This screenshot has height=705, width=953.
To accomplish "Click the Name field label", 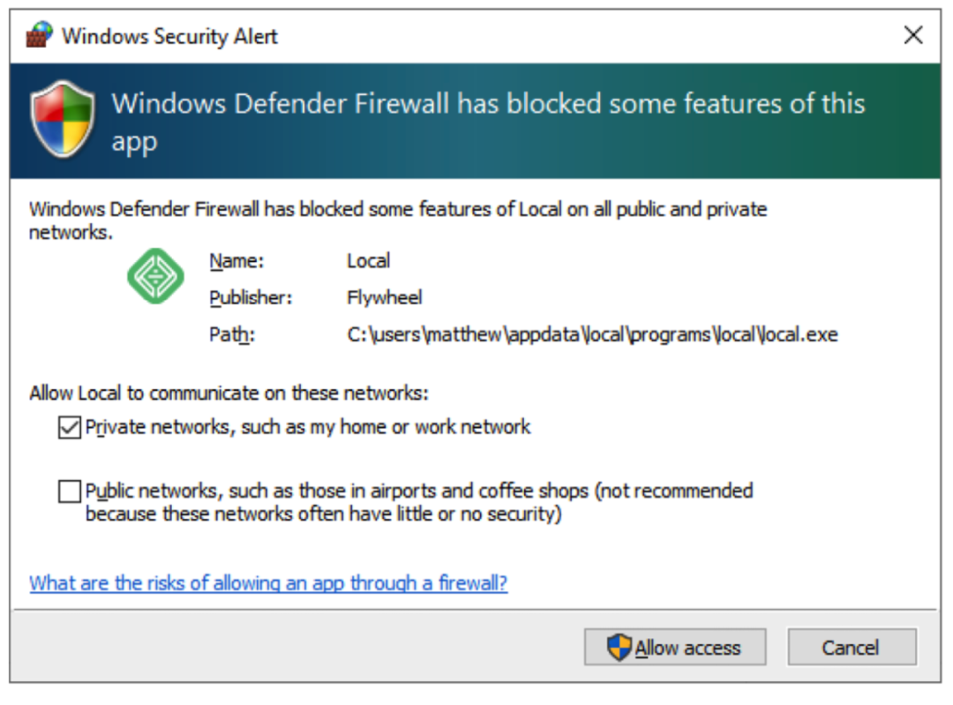I will tap(236, 261).
